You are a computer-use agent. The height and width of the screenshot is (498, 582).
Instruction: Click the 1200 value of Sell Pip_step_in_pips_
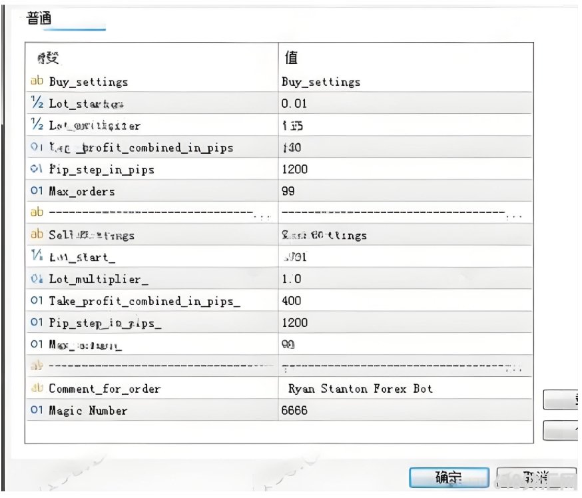[295, 322]
